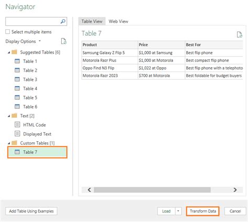This screenshot has height=222, width=248.
Task: Select Table 5 label in tree
Action: (x=30, y=98)
